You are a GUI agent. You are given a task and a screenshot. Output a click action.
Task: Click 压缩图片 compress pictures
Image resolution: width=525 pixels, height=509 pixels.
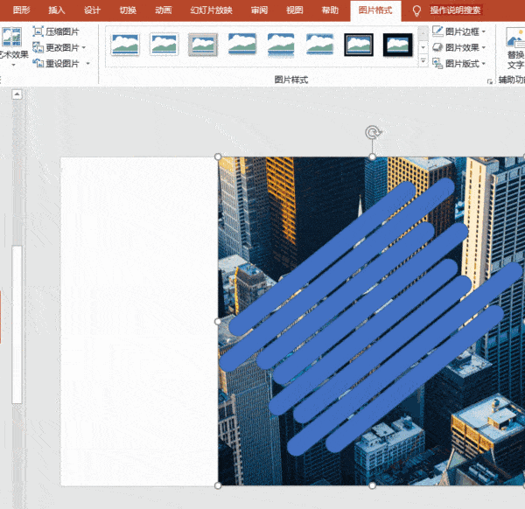pyautogui.click(x=56, y=31)
